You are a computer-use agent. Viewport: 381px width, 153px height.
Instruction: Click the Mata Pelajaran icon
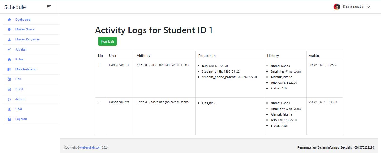click(9, 70)
